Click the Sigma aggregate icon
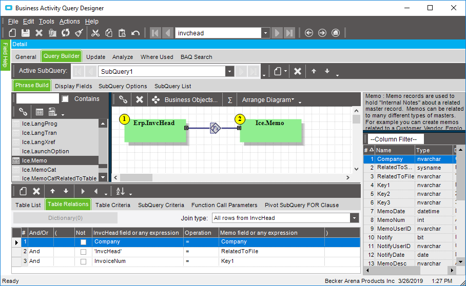This screenshot has width=466, height=286. point(230,100)
